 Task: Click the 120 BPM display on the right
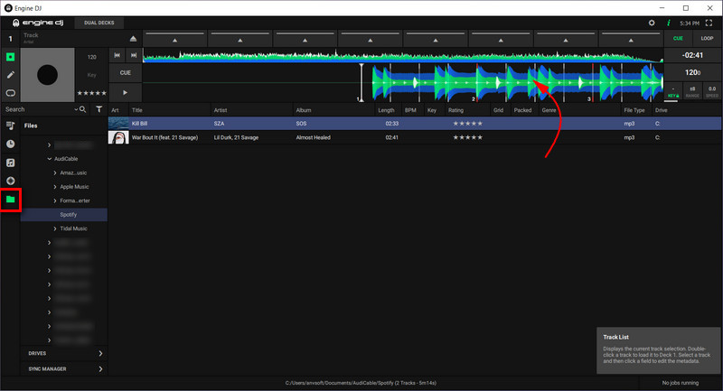click(x=692, y=73)
